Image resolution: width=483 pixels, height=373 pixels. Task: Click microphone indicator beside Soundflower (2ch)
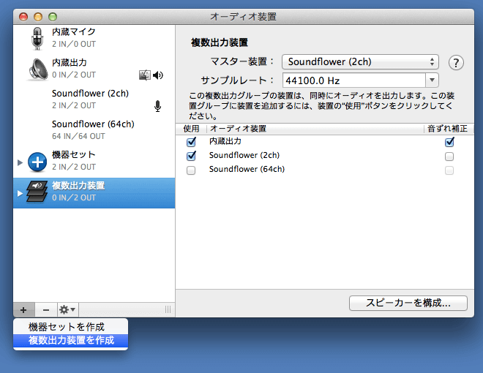tap(157, 106)
